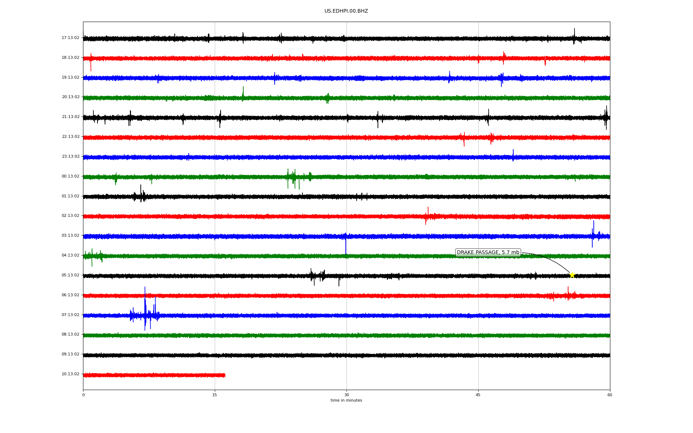Click the x-axis tick label 30
The image size is (693, 433).
pos(346,395)
